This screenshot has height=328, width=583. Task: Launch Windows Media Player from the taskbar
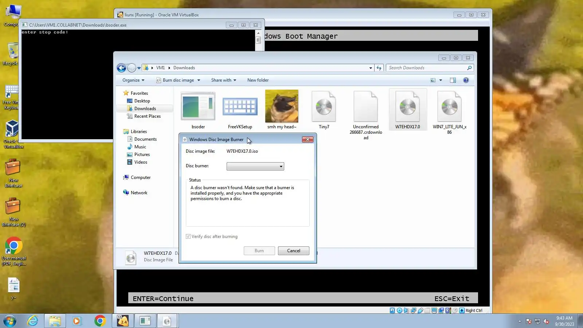(77, 321)
